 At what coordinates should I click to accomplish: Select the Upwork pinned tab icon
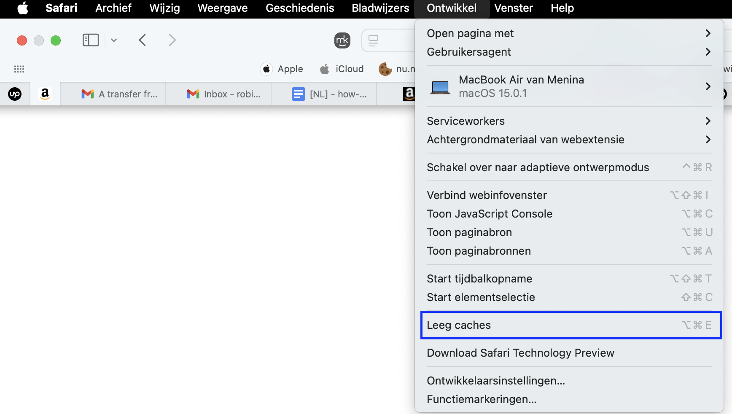[x=16, y=94]
